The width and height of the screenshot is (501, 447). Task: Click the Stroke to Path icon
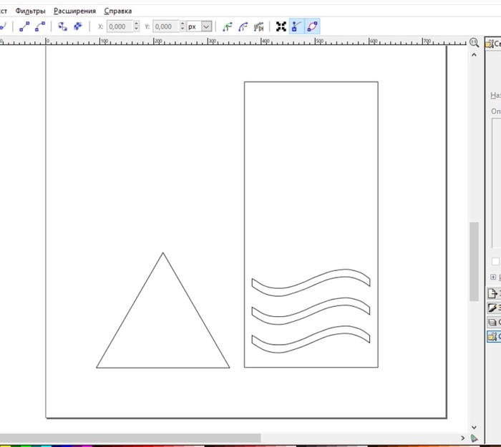[77, 26]
